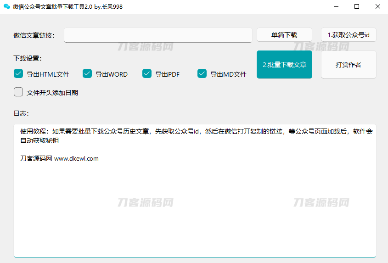This screenshot has width=388, height=263.
Task: Click the 下载设置 section label
Action: click(x=28, y=58)
